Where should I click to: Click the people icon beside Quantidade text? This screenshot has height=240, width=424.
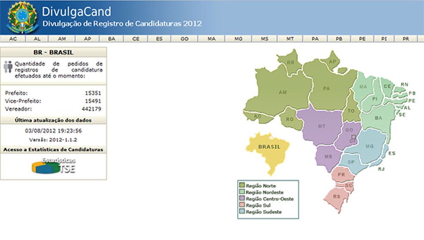click(8, 66)
